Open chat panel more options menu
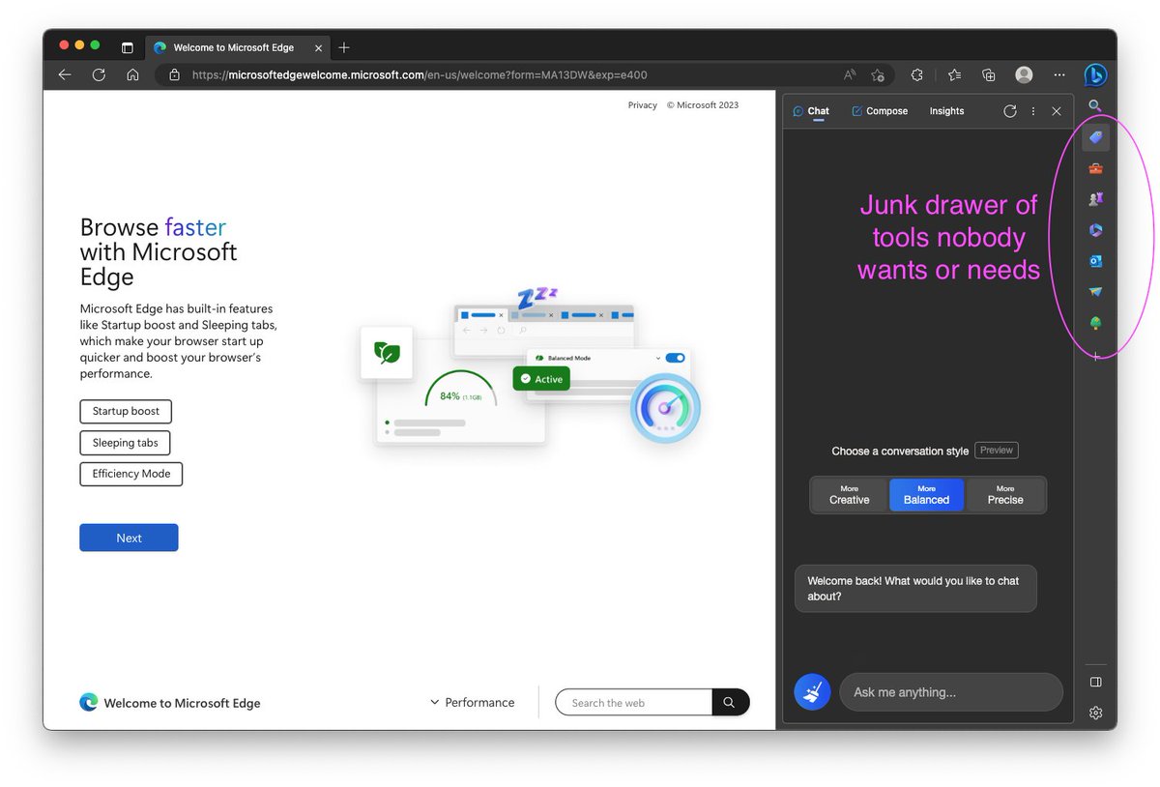The width and height of the screenshot is (1160, 787). pos(1033,111)
